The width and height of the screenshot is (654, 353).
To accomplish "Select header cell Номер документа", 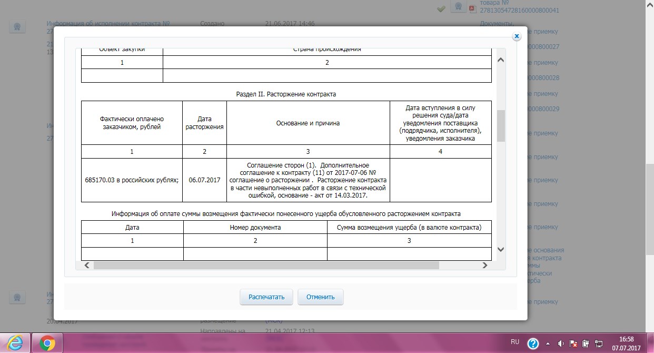I will (x=255, y=227).
